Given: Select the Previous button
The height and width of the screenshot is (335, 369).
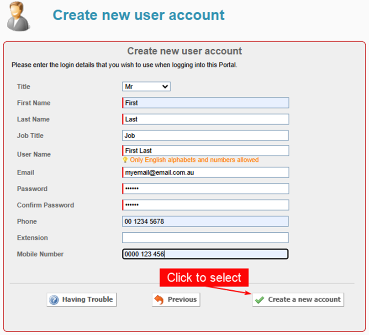Looking at the screenshot, I should point(176,299).
